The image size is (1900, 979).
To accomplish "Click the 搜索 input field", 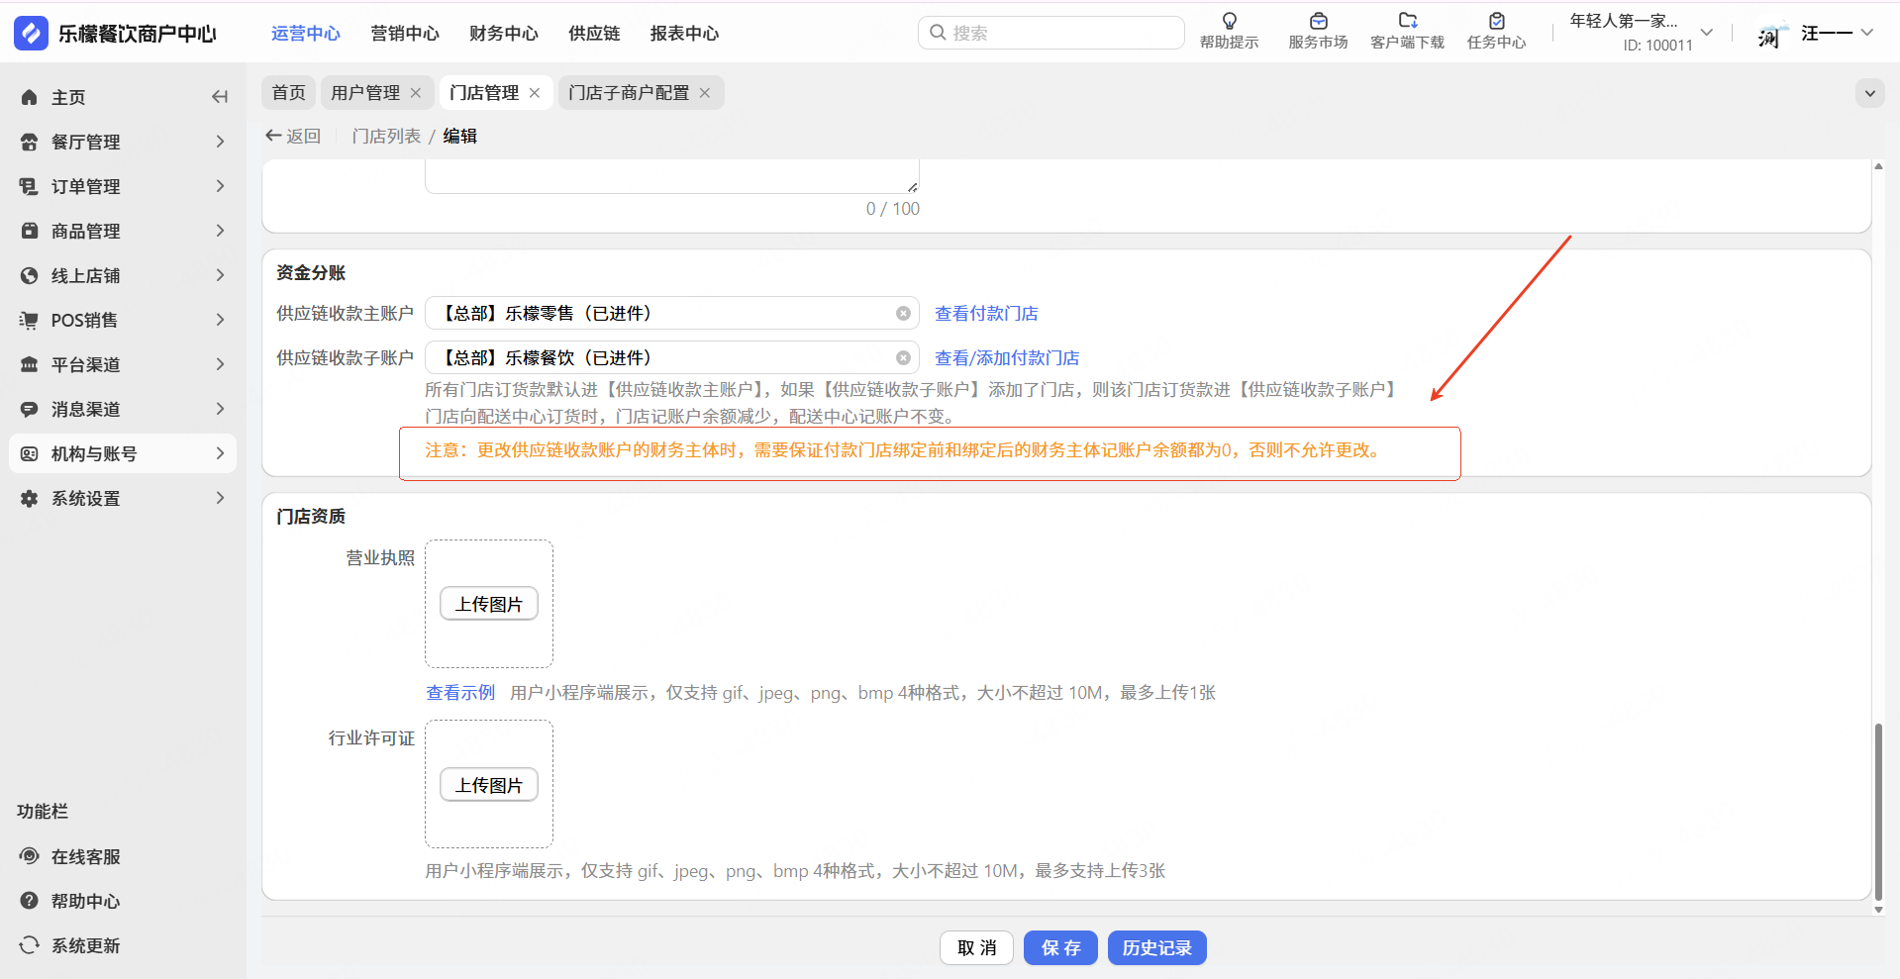I will click(1059, 33).
